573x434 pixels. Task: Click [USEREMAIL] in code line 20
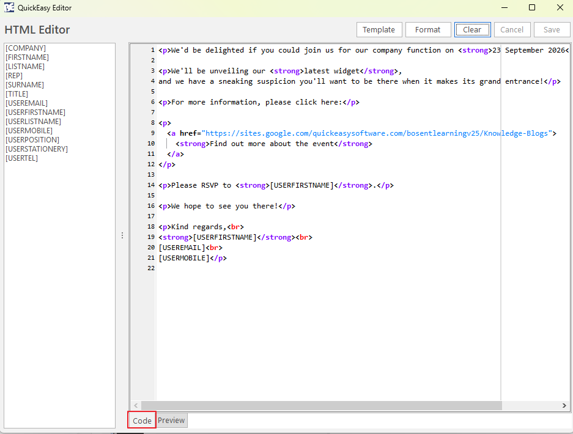(x=182, y=248)
